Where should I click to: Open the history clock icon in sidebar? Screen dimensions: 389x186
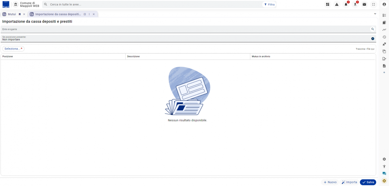coord(384,37)
